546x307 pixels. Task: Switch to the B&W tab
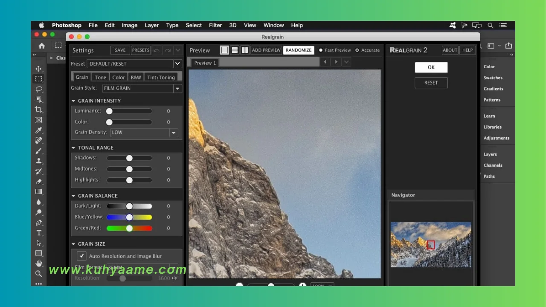pyautogui.click(x=136, y=77)
